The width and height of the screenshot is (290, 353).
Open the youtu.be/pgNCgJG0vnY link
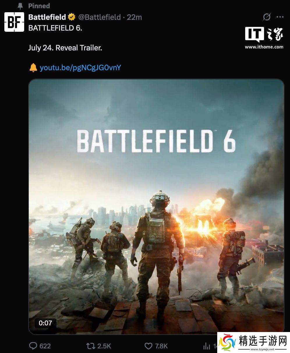80,68
